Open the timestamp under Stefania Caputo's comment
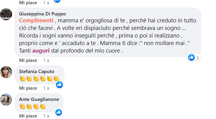 pyautogui.click(x=46, y=88)
